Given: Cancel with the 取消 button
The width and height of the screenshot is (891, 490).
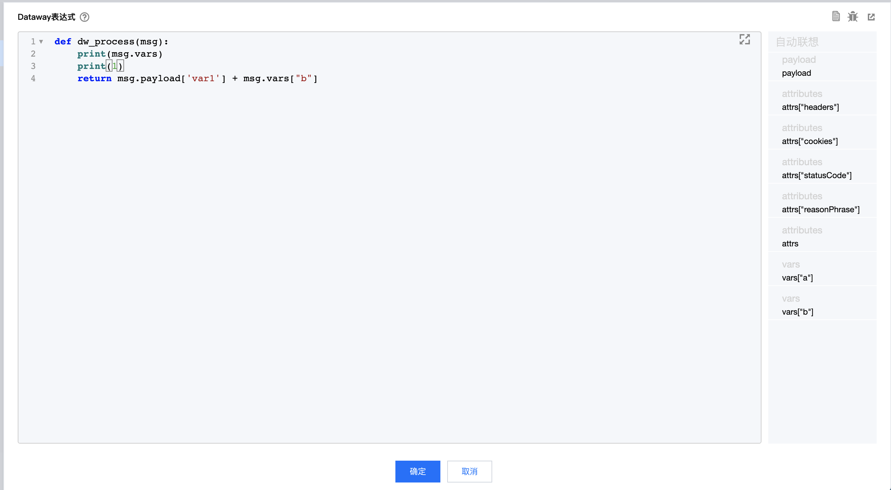Looking at the screenshot, I should tap(469, 471).
